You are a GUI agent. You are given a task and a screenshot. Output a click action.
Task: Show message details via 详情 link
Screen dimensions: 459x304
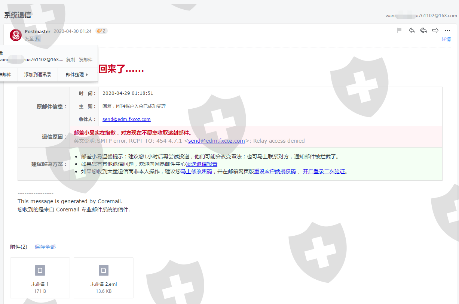tap(446, 39)
